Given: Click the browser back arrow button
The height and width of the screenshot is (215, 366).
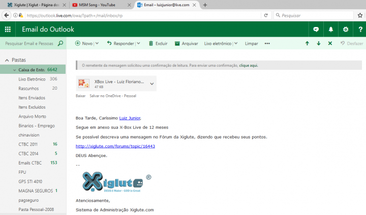Looking at the screenshot, I should [7, 15].
